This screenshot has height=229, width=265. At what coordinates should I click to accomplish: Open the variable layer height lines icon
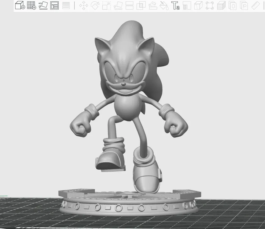(x=66, y=6)
